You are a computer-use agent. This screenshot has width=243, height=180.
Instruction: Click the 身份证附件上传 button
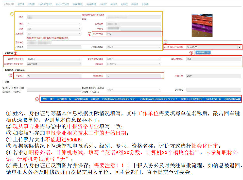coord(64,99)
